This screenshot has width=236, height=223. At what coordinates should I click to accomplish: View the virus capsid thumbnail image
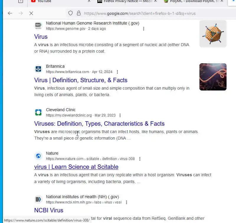click(213, 34)
